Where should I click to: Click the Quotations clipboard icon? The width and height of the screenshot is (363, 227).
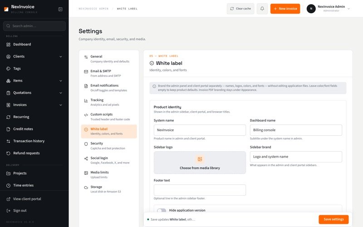pos(8,93)
